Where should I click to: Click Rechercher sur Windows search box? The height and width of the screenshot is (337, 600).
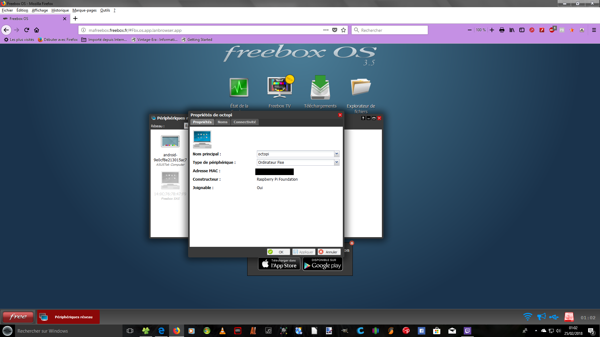pos(68,331)
